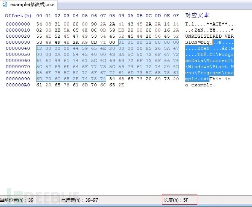
Task: Click text '....DYeN ...å&:G' in text column
Action: pos(209,48)
